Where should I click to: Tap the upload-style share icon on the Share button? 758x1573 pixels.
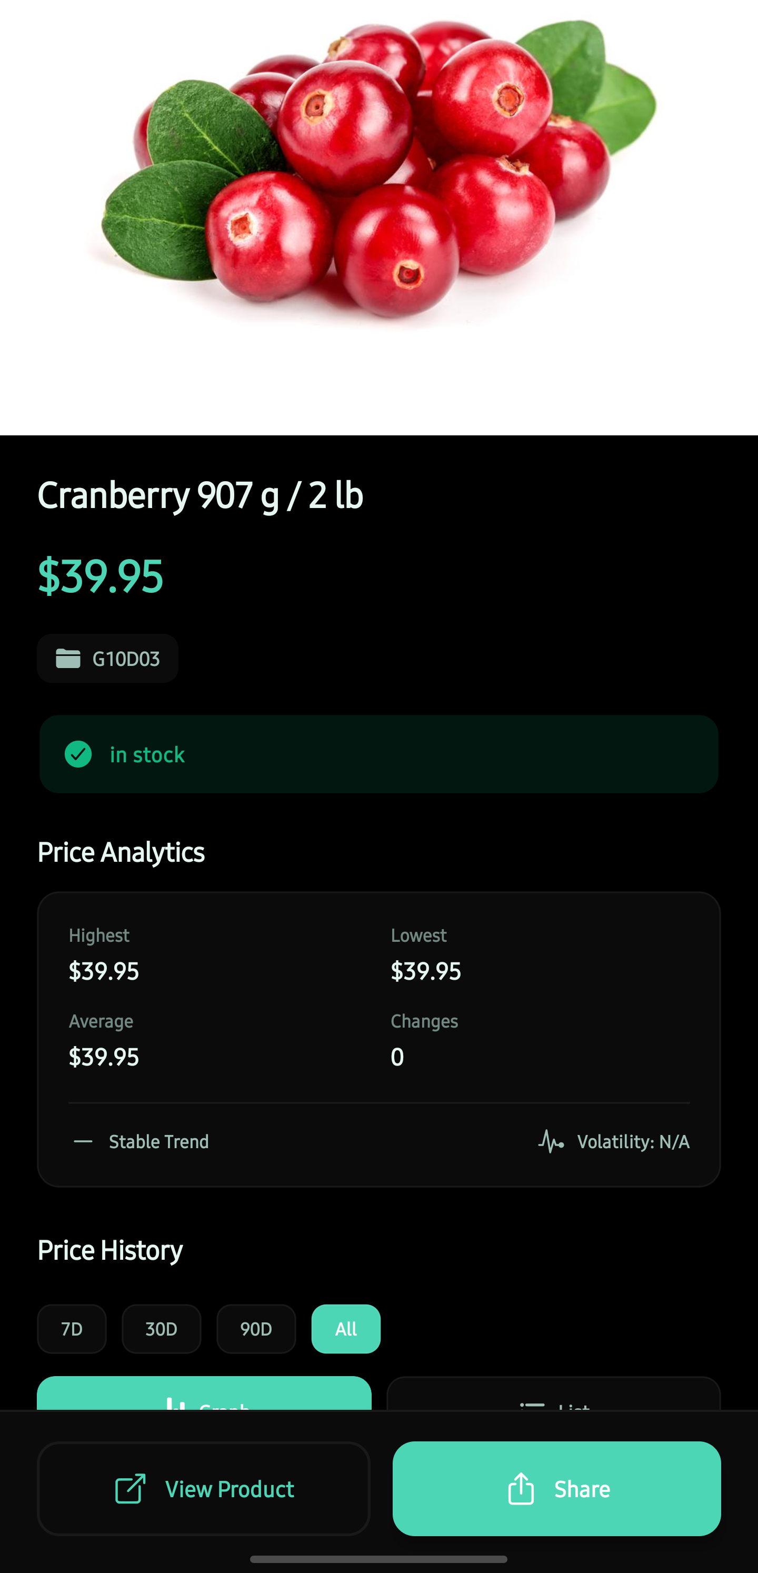520,1489
